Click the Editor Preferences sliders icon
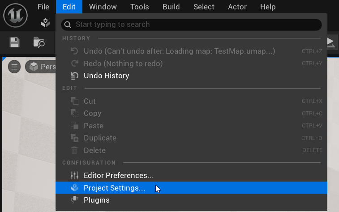Viewport: 339px width, 212px height. pyautogui.click(x=75, y=175)
